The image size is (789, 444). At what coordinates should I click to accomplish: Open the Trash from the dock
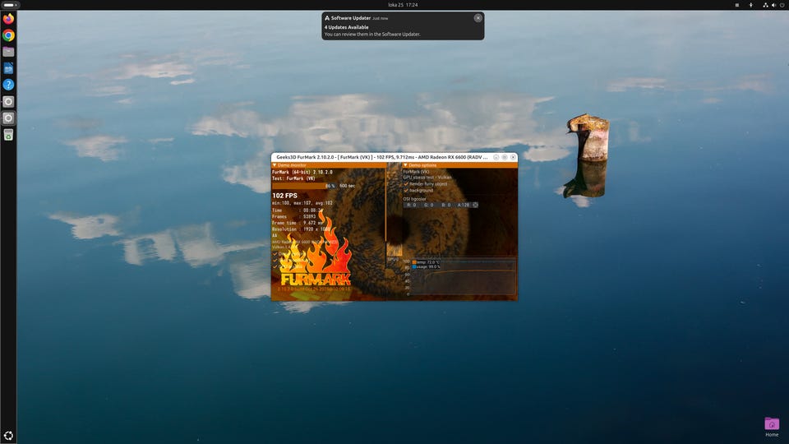tap(8, 134)
